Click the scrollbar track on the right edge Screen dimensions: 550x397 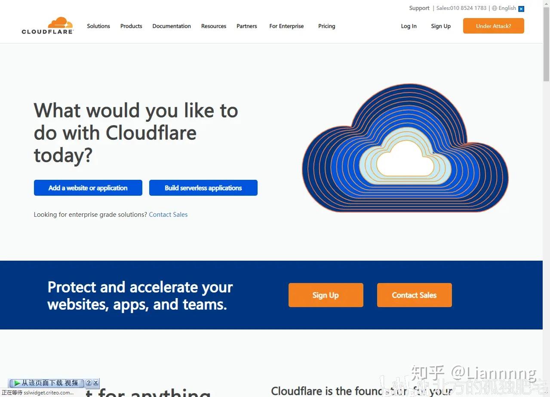(x=546, y=215)
